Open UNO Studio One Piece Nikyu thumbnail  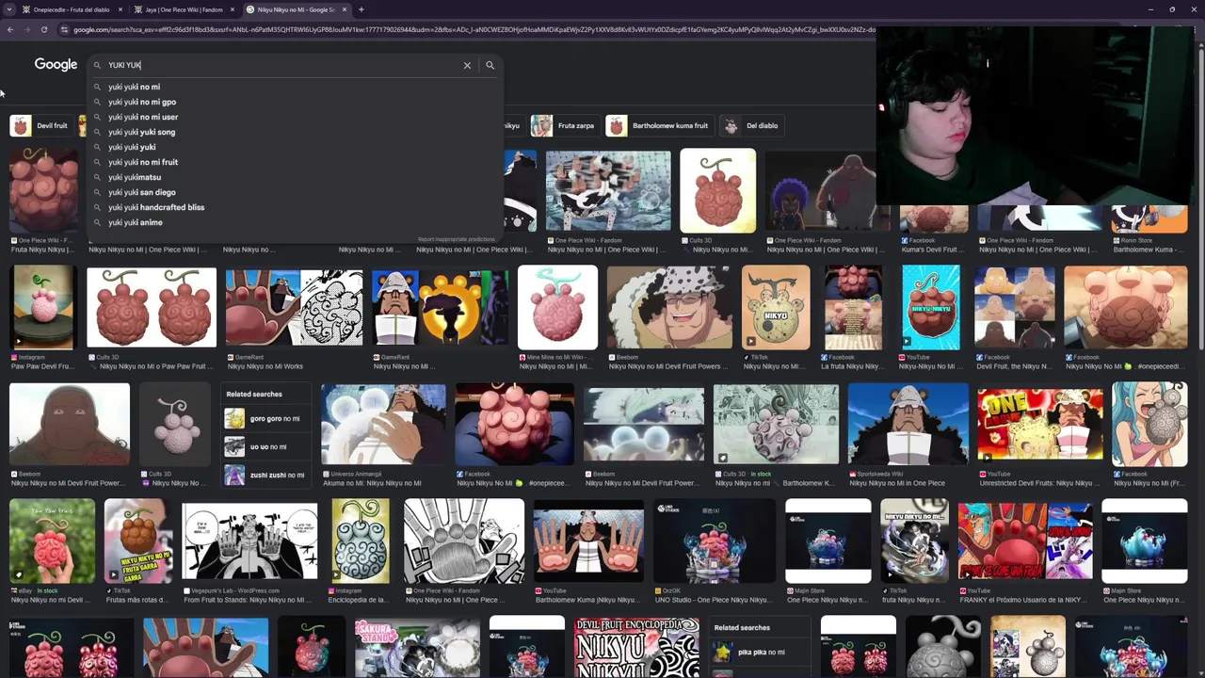[714, 541]
